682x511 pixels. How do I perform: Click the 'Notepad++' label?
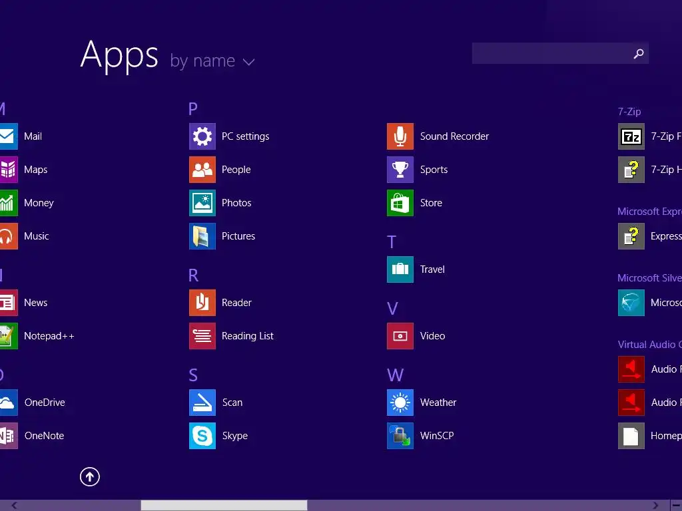[49, 336]
